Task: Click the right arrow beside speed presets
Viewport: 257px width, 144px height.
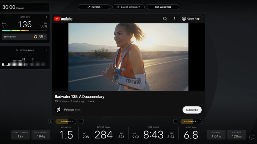Action: coord(176,121)
